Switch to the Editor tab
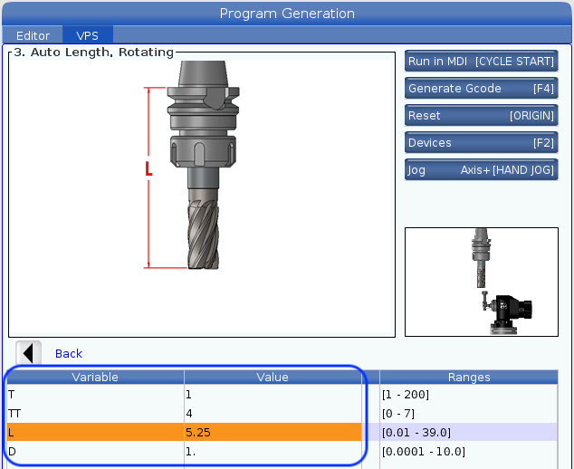Screen dimensions: 574x469 [33, 36]
